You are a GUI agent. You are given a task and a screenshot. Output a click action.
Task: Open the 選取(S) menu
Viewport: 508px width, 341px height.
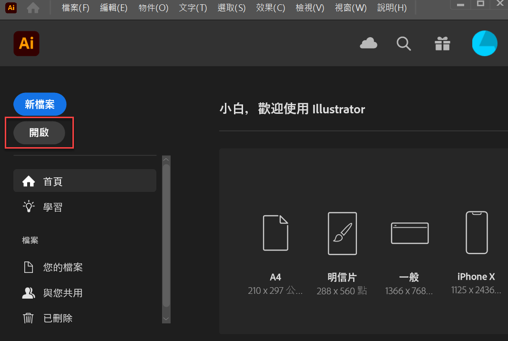[x=232, y=8]
